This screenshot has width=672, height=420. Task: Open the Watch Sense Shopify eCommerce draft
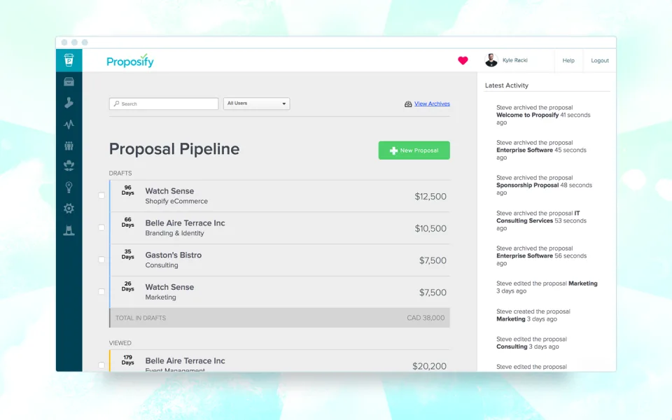[x=280, y=196]
